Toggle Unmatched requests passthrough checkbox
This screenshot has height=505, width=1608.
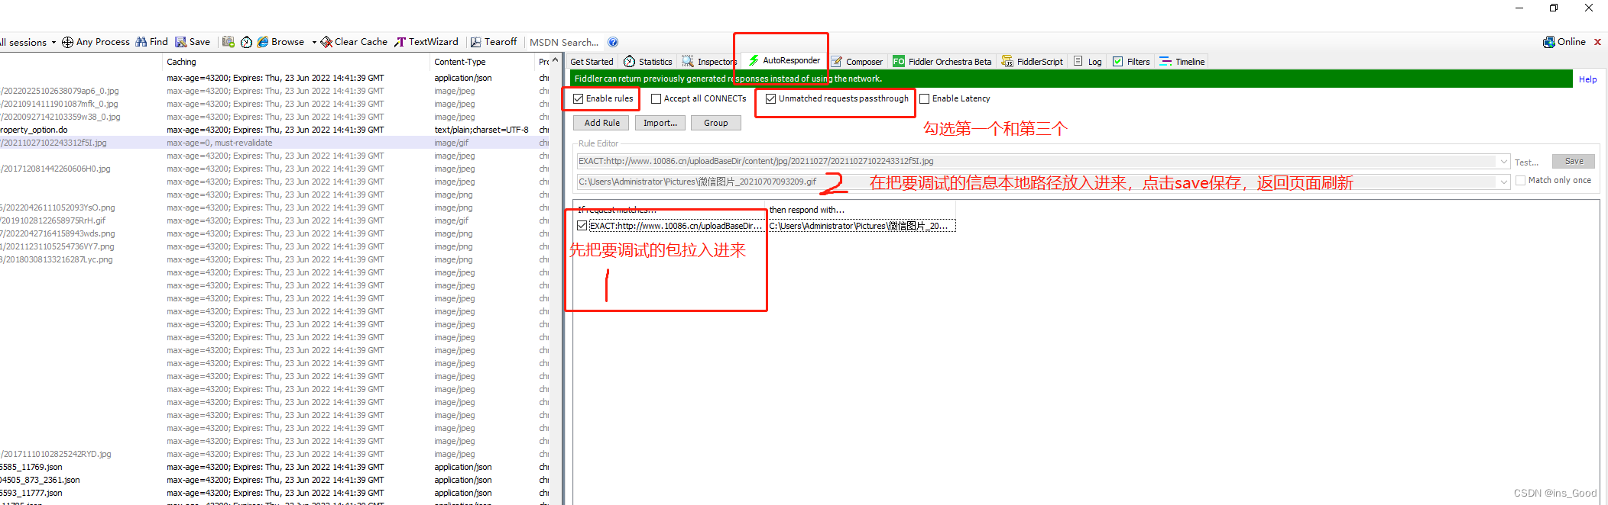tap(770, 98)
